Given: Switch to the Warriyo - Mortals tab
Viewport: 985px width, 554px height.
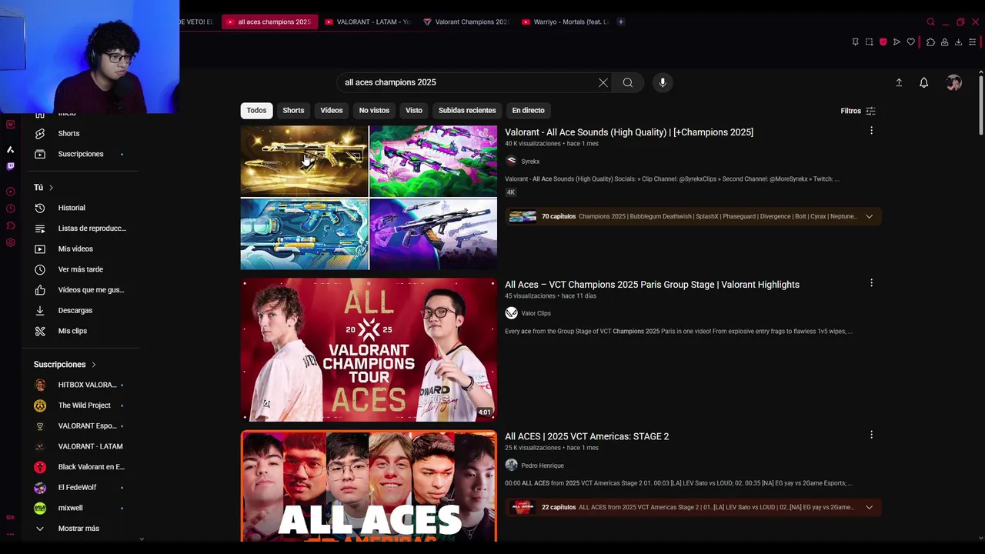Looking at the screenshot, I should [x=565, y=22].
